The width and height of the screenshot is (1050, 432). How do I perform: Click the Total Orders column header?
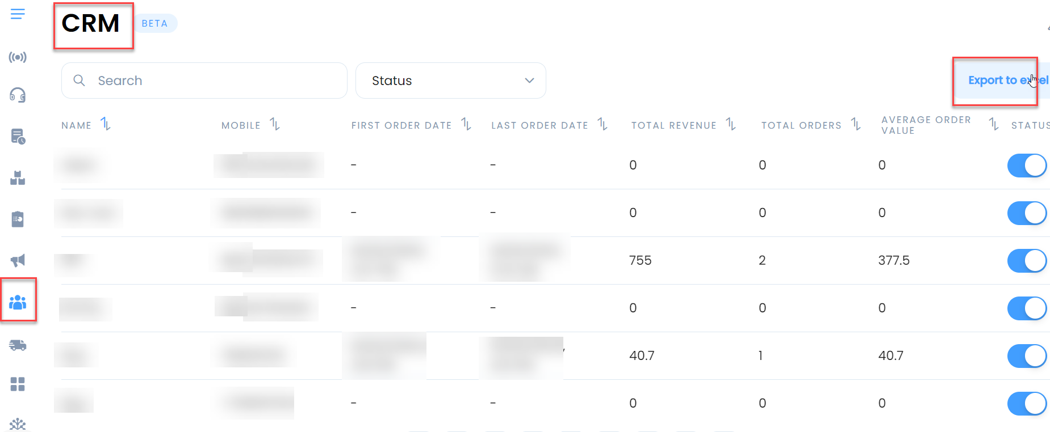801,125
